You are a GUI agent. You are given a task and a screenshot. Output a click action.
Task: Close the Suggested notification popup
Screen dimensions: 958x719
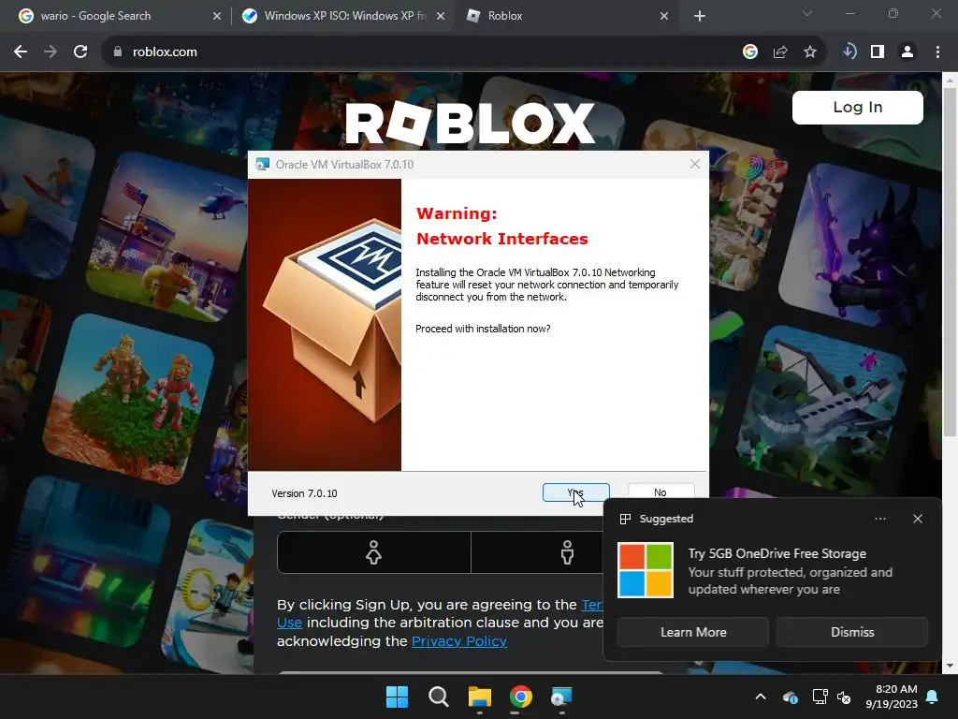918,519
